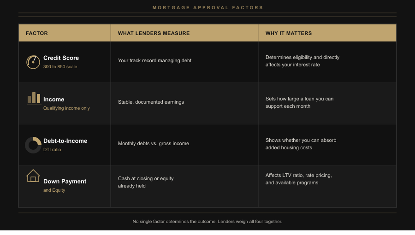Select the WHY IT MATTERS column header
Image resolution: width=415 pixels, height=235 pixels.
(x=289, y=33)
